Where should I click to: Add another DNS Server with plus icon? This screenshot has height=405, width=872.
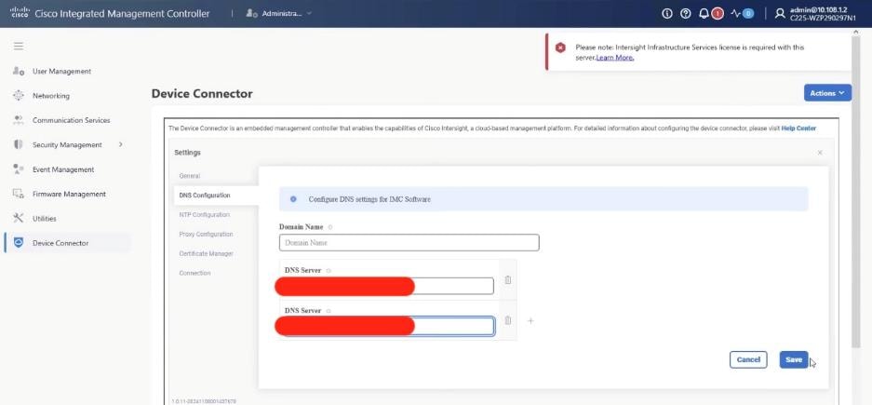530,321
